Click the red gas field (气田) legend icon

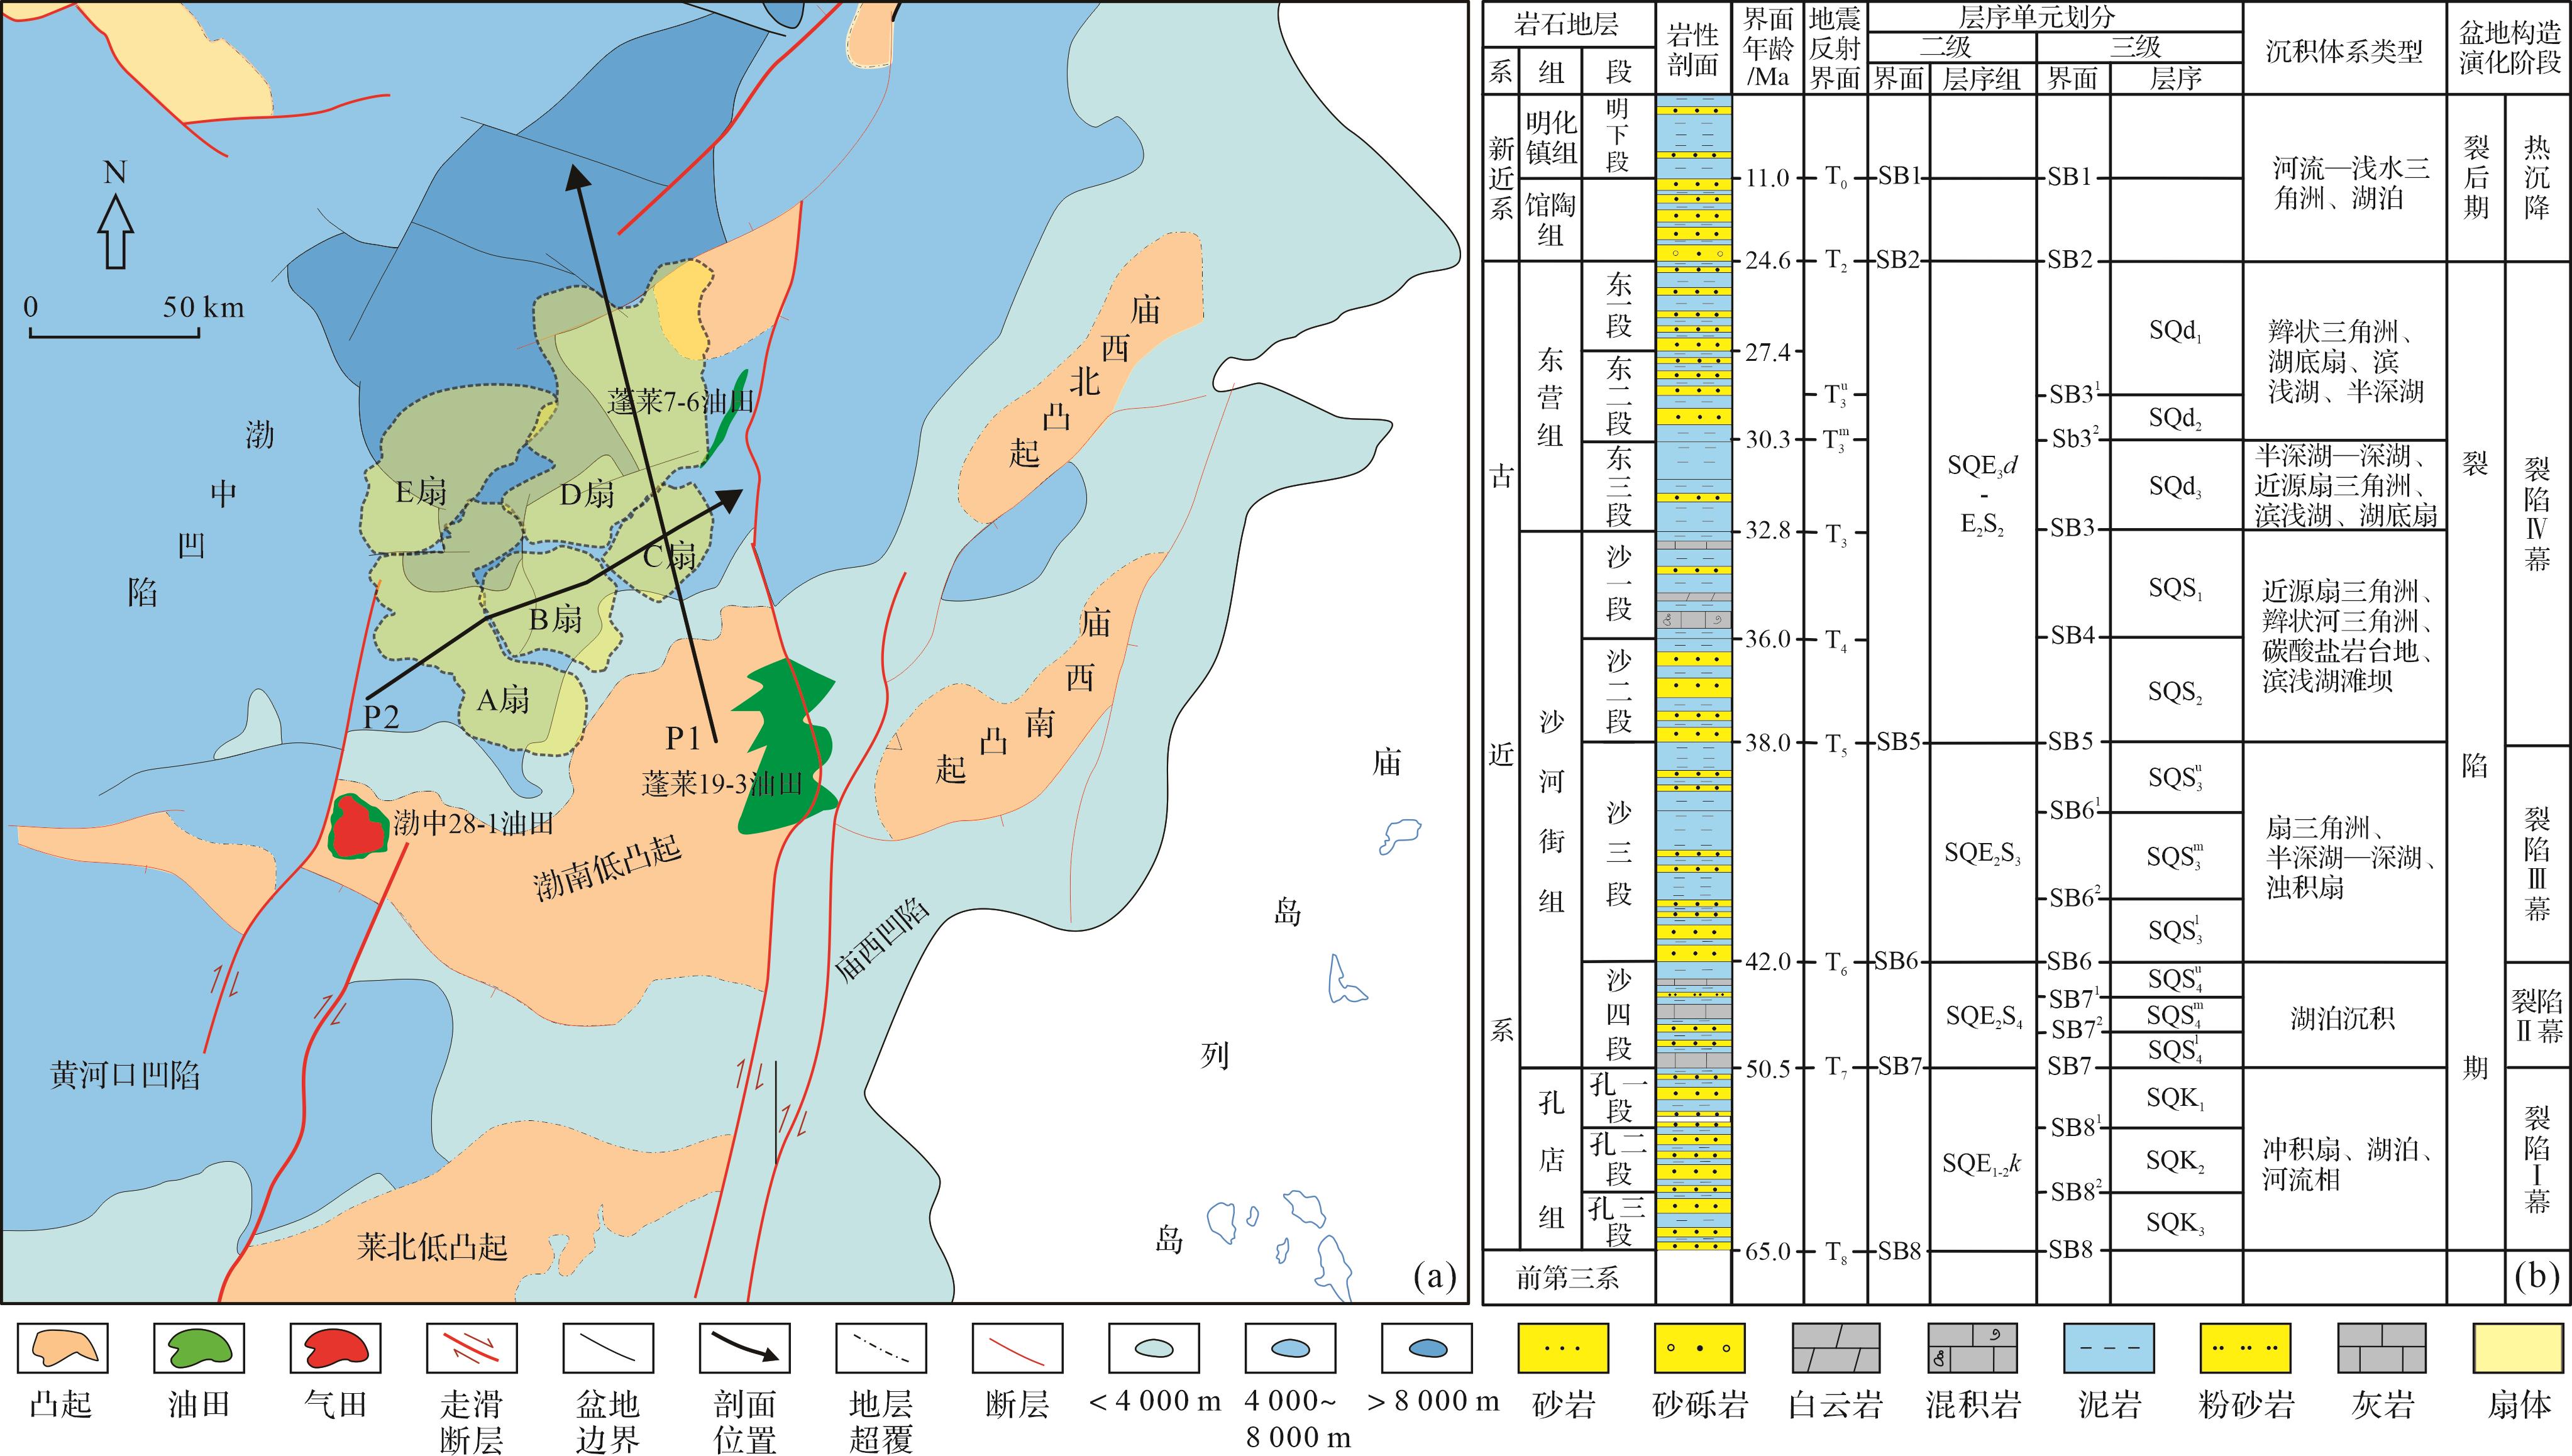(335, 1348)
